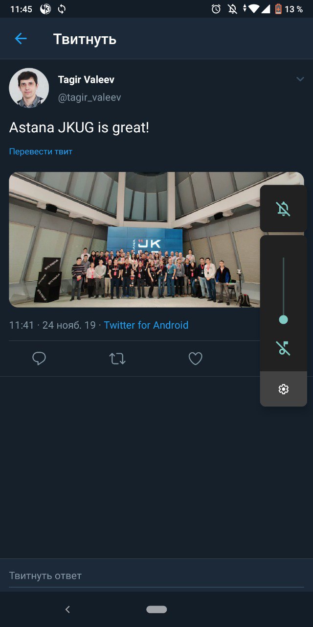Click Перевести твит link
The width and height of the screenshot is (313, 627).
[x=41, y=151]
